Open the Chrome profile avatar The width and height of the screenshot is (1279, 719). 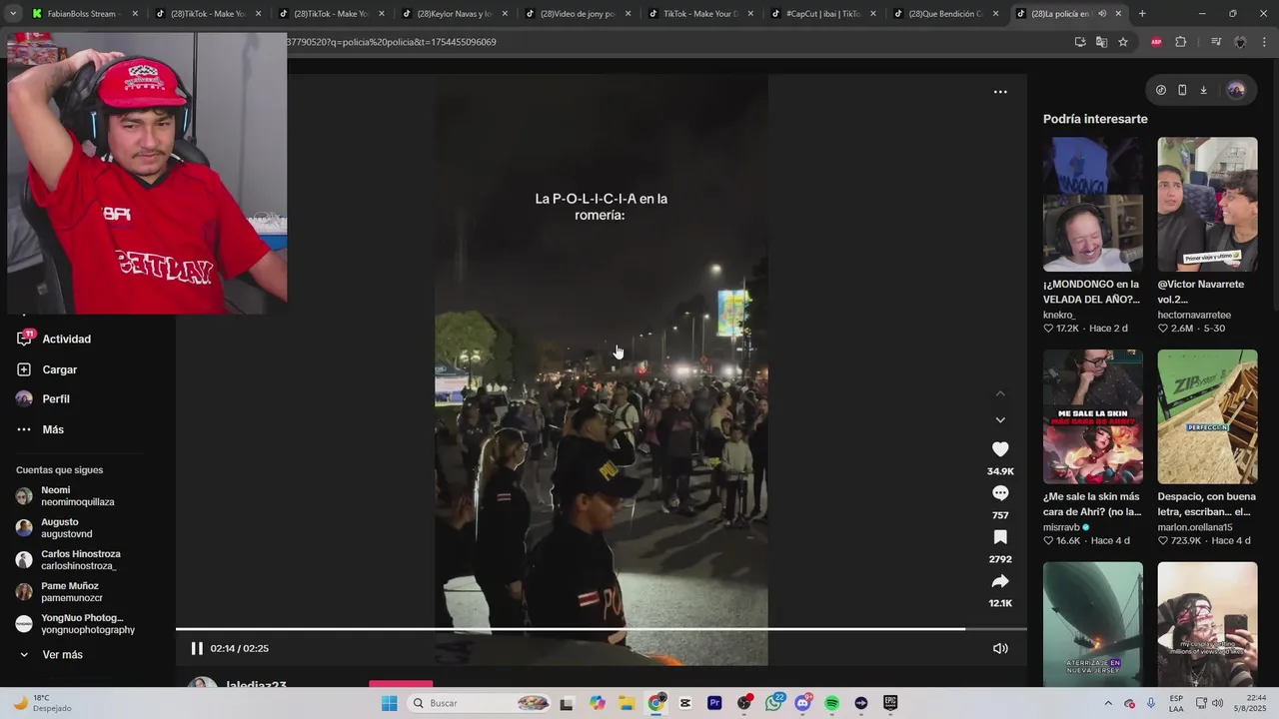tap(1240, 42)
